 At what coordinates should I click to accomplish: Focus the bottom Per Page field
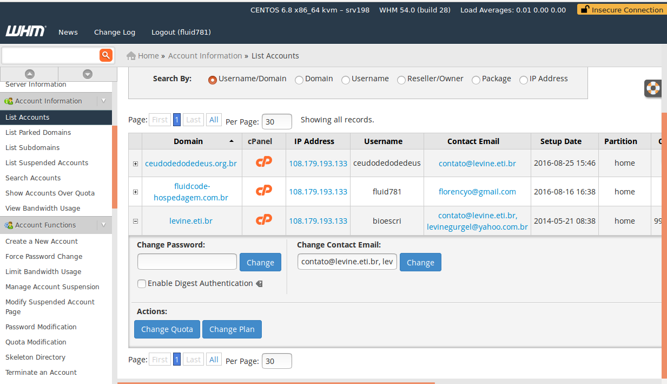tap(277, 361)
